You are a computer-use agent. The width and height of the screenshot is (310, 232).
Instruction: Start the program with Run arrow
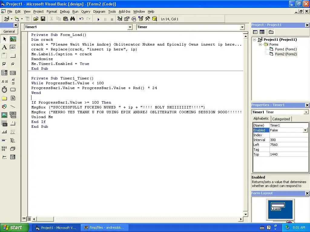tap(98, 19)
